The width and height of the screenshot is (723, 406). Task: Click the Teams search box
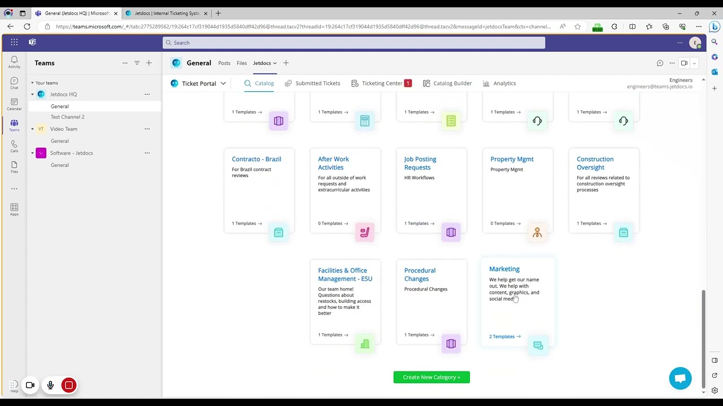click(x=354, y=43)
